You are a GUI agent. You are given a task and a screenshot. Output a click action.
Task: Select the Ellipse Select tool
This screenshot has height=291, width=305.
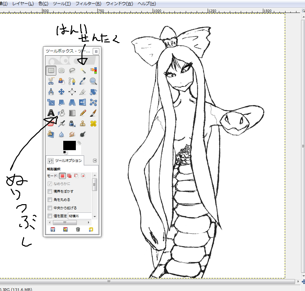tap(62, 71)
